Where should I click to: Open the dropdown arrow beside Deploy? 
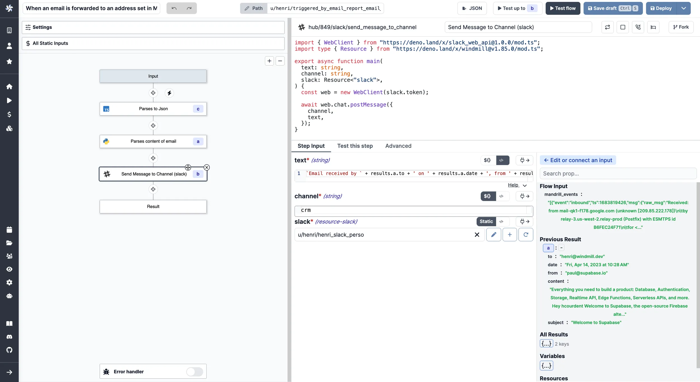683,8
